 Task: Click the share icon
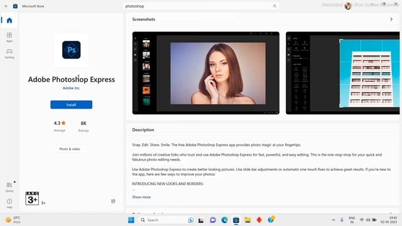113,201
